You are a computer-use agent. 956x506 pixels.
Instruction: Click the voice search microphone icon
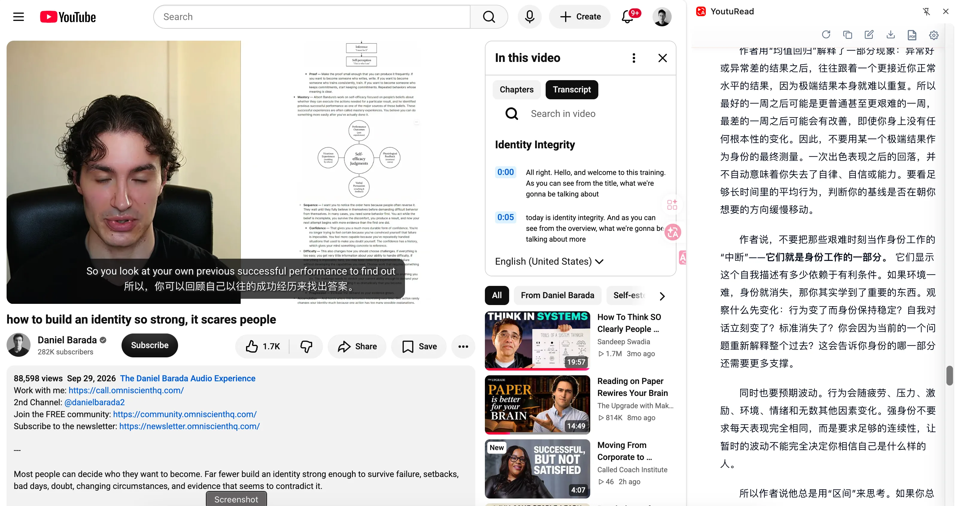click(x=529, y=17)
